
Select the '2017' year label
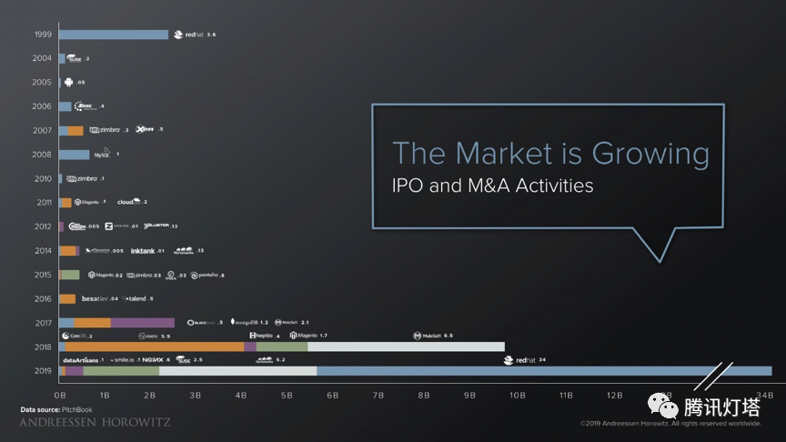pyautogui.click(x=43, y=323)
